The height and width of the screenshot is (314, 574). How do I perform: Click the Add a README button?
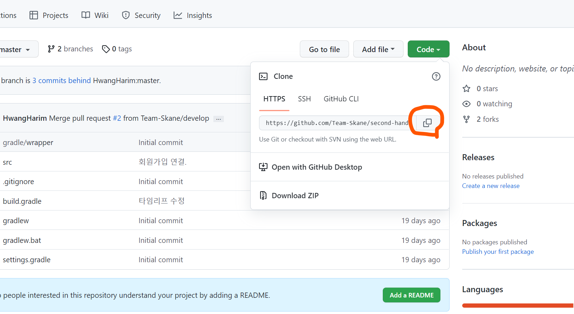coord(412,295)
